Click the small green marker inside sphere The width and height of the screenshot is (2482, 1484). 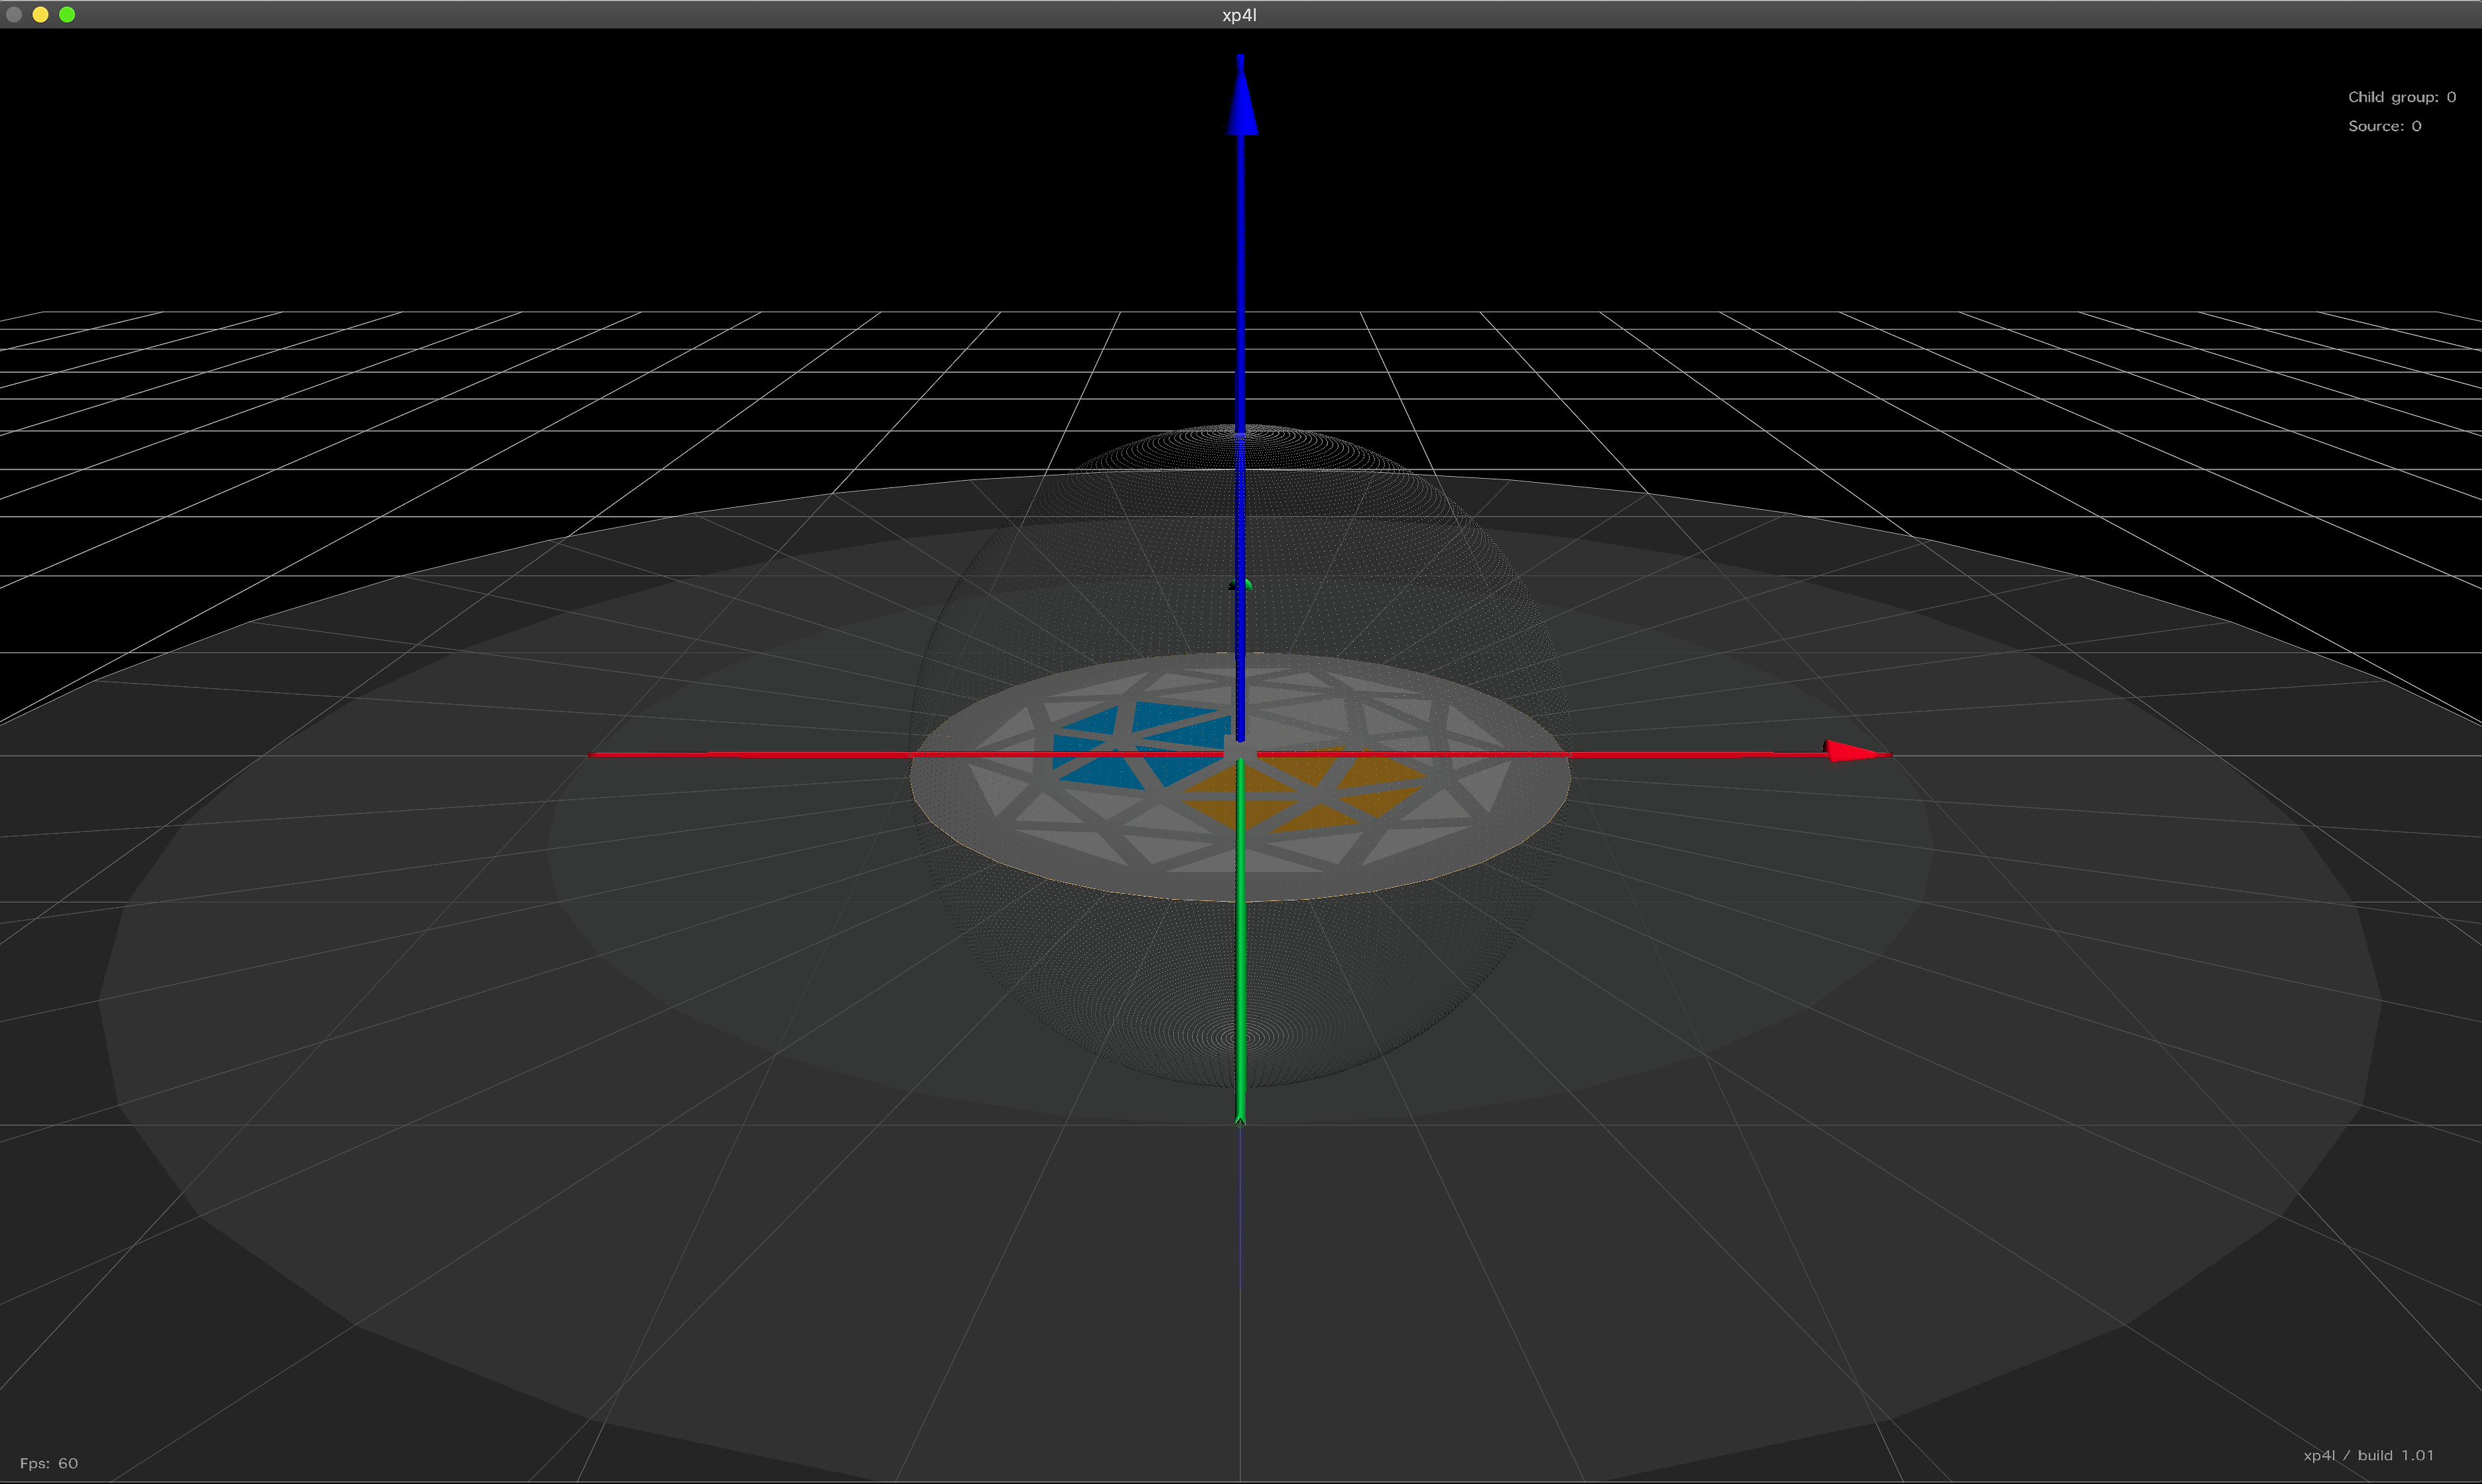pos(1241,585)
